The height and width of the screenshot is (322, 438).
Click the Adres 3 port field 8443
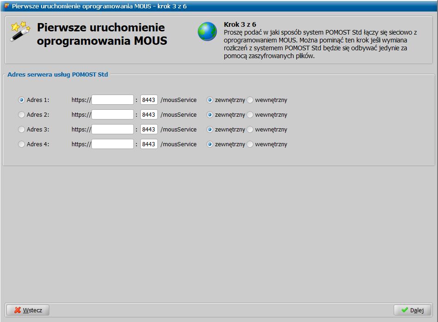[x=149, y=130]
